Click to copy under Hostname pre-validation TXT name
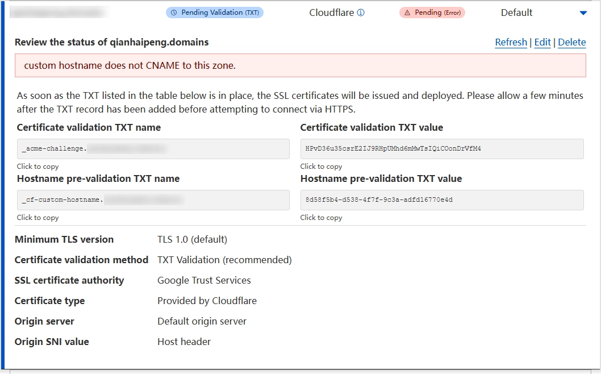The image size is (601, 374). [37, 218]
